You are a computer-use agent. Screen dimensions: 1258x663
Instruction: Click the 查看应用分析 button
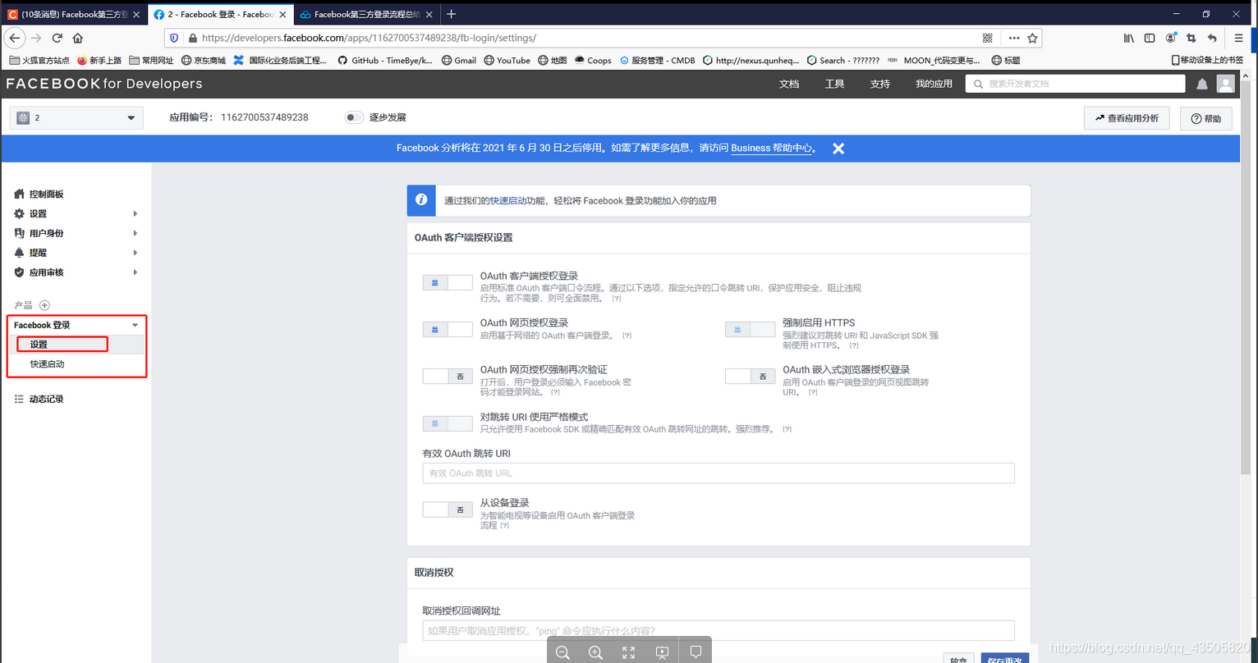coord(1127,118)
